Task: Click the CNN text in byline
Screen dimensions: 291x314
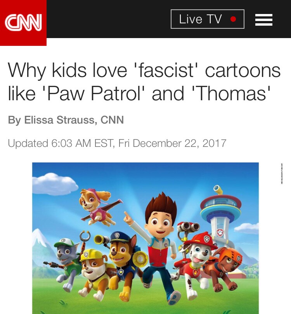Action: (x=112, y=120)
